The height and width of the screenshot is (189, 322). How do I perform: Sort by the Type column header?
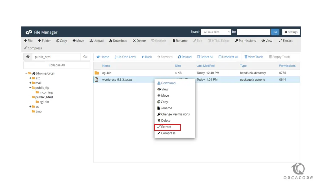tap(243, 66)
